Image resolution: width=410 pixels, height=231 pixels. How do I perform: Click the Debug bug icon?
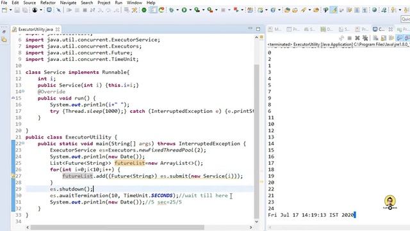tap(172, 10)
